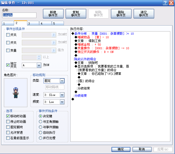Click the character sprite image box
Image resolution: width=175 pixels, height=154 pixels.
coord(16,93)
